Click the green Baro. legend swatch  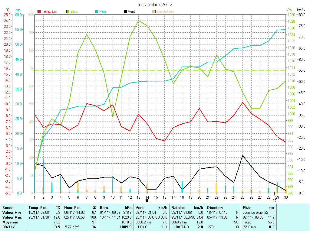coord(68,11)
